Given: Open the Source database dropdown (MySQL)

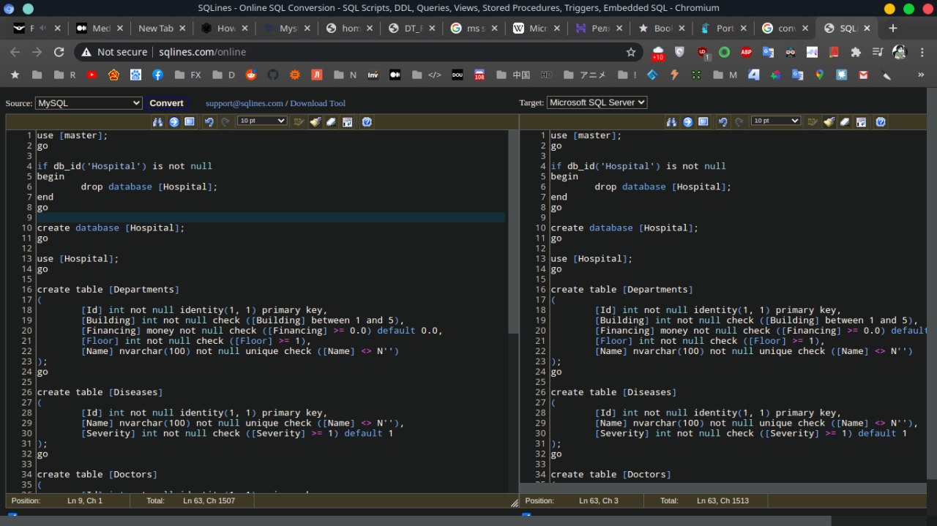Looking at the screenshot, I should (x=89, y=103).
